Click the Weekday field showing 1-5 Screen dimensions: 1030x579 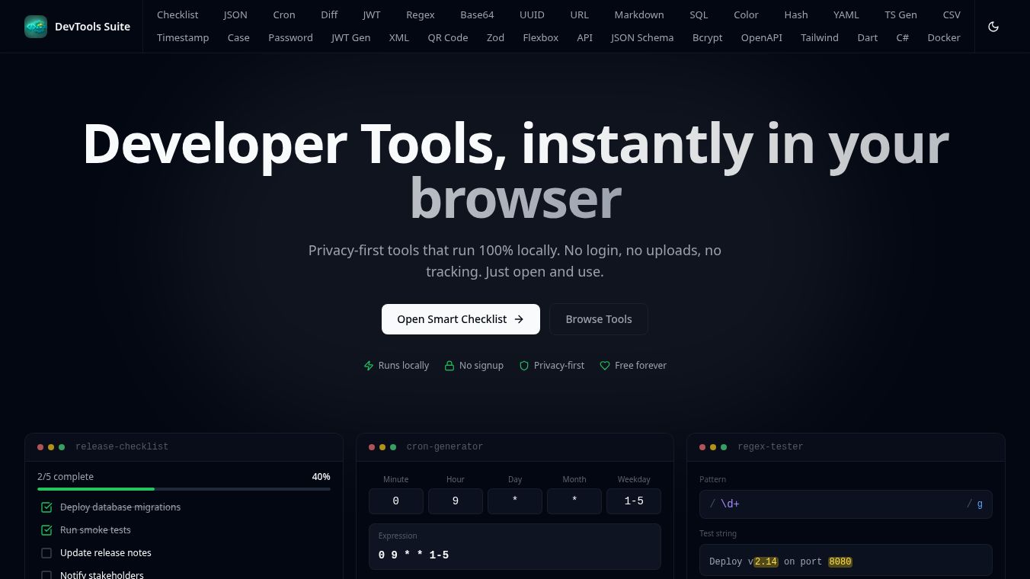tap(634, 501)
